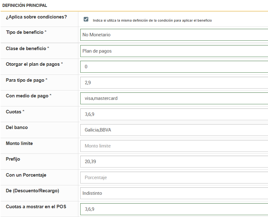Click the 'DEFINICIÓN PRINCIPAL' section header
The width and height of the screenshot is (268, 217).
click(x=25, y=6)
